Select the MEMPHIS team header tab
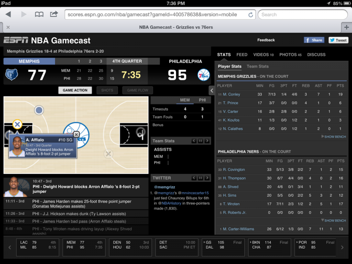Image resolution: width=352 pixels, height=264 pixels. (29, 61)
